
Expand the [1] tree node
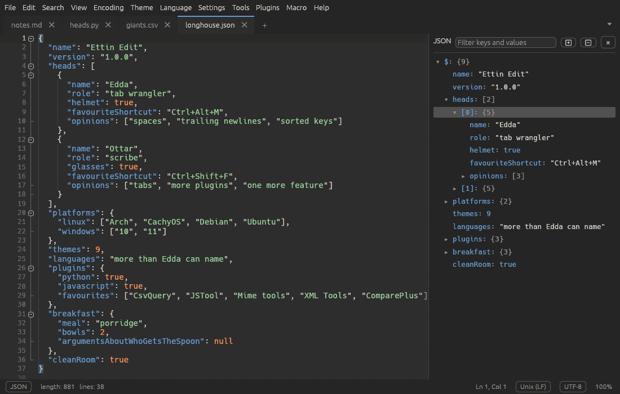point(455,189)
